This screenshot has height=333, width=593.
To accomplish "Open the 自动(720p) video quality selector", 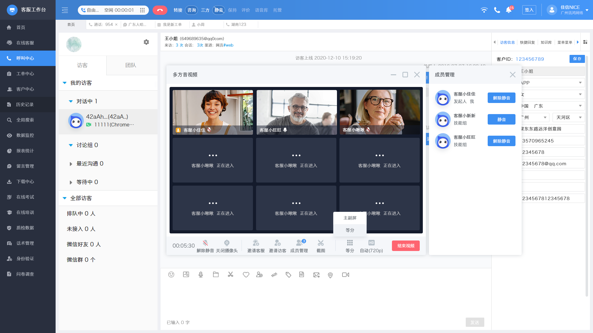I will tap(371, 246).
